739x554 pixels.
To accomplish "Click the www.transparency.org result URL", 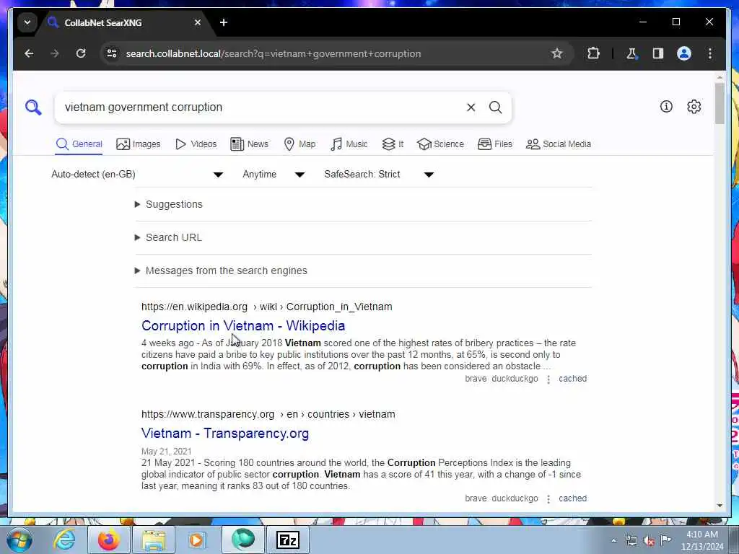I will [268, 414].
